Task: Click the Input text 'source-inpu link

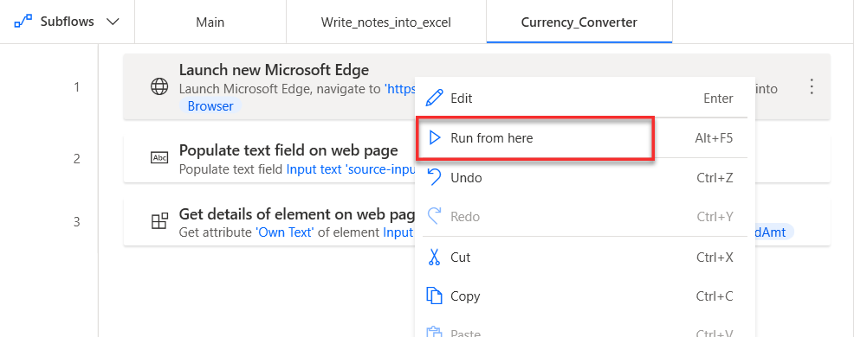Action: pyautogui.click(x=352, y=169)
